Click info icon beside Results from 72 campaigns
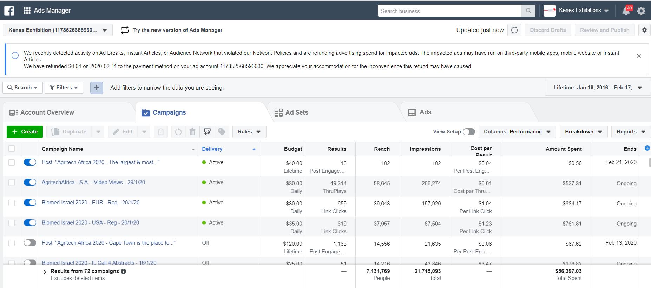 (x=124, y=271)
